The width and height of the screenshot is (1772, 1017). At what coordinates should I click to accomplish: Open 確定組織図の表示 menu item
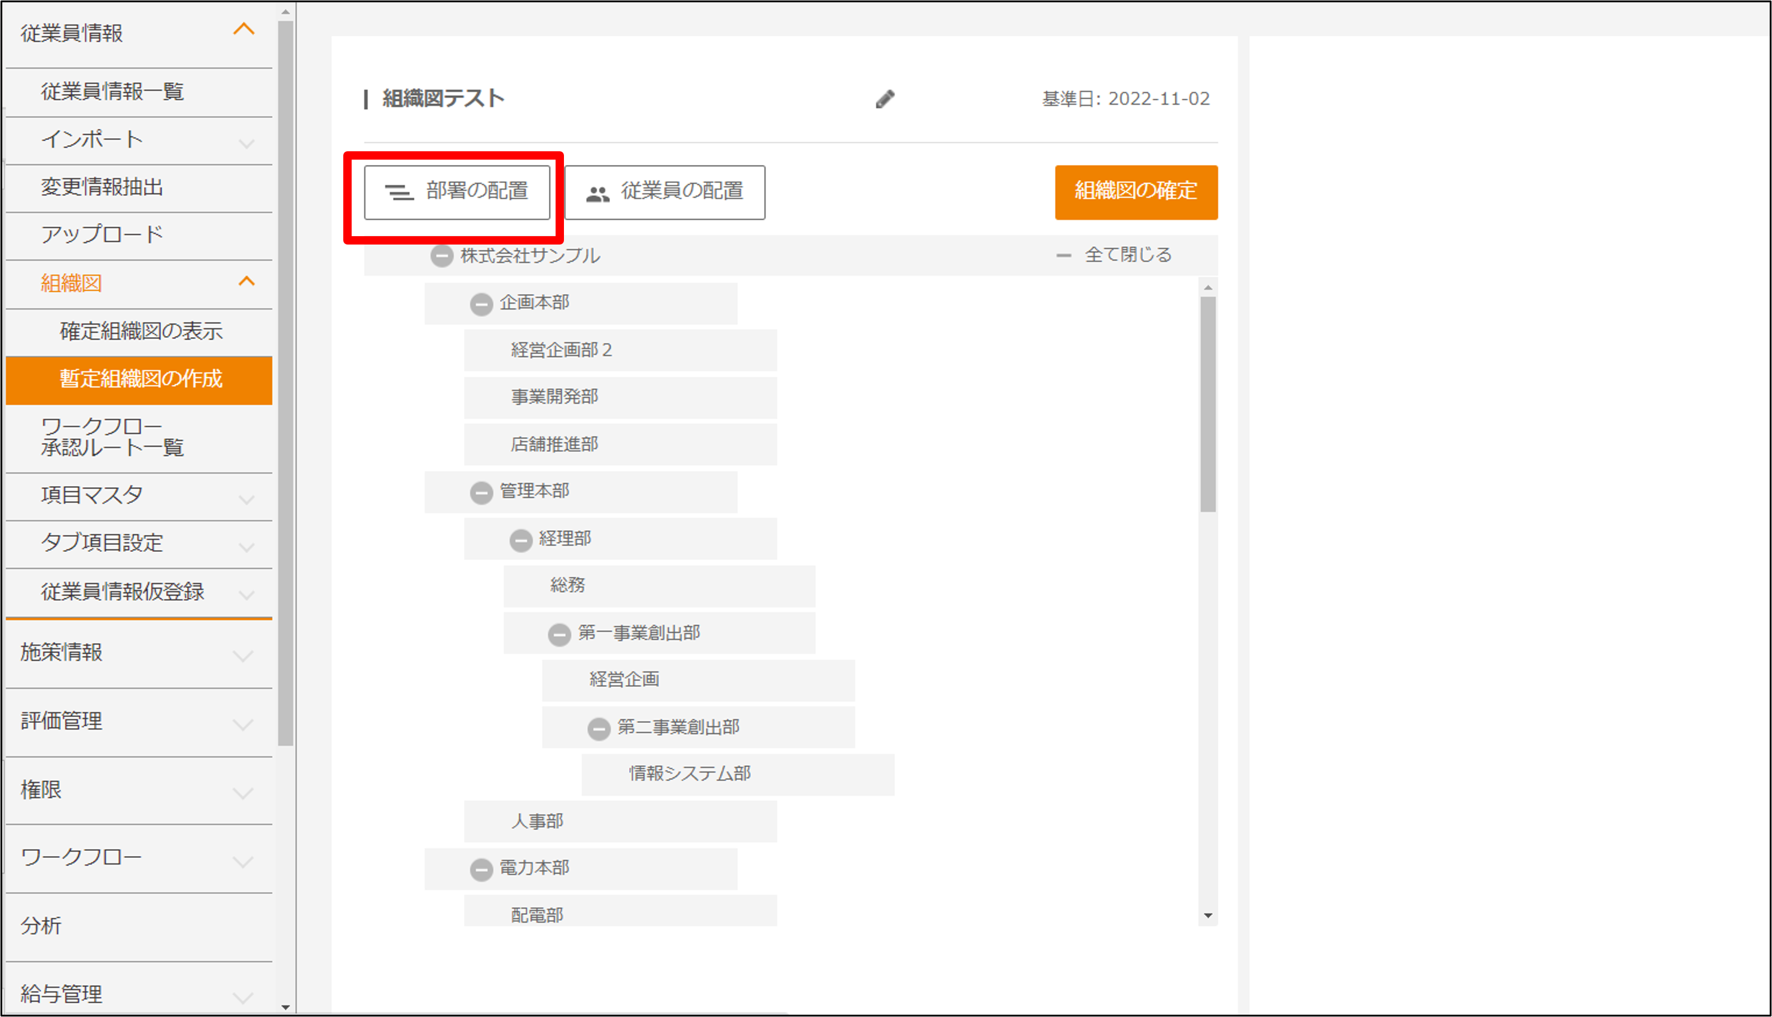[x=141, y=331]
